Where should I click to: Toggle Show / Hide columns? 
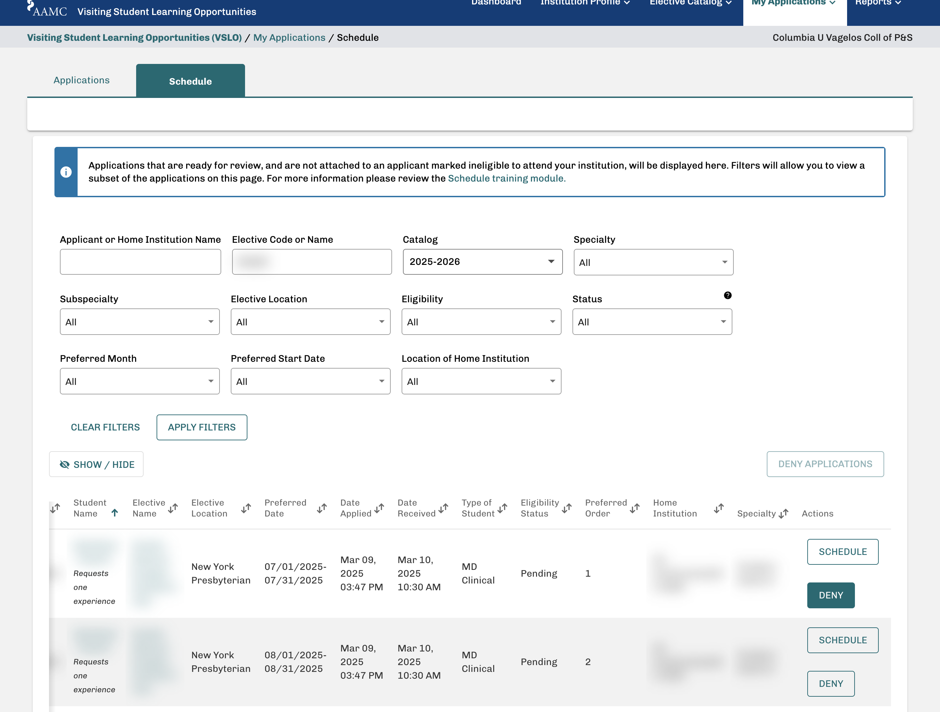pyautogui.click(x=96, y=464)
